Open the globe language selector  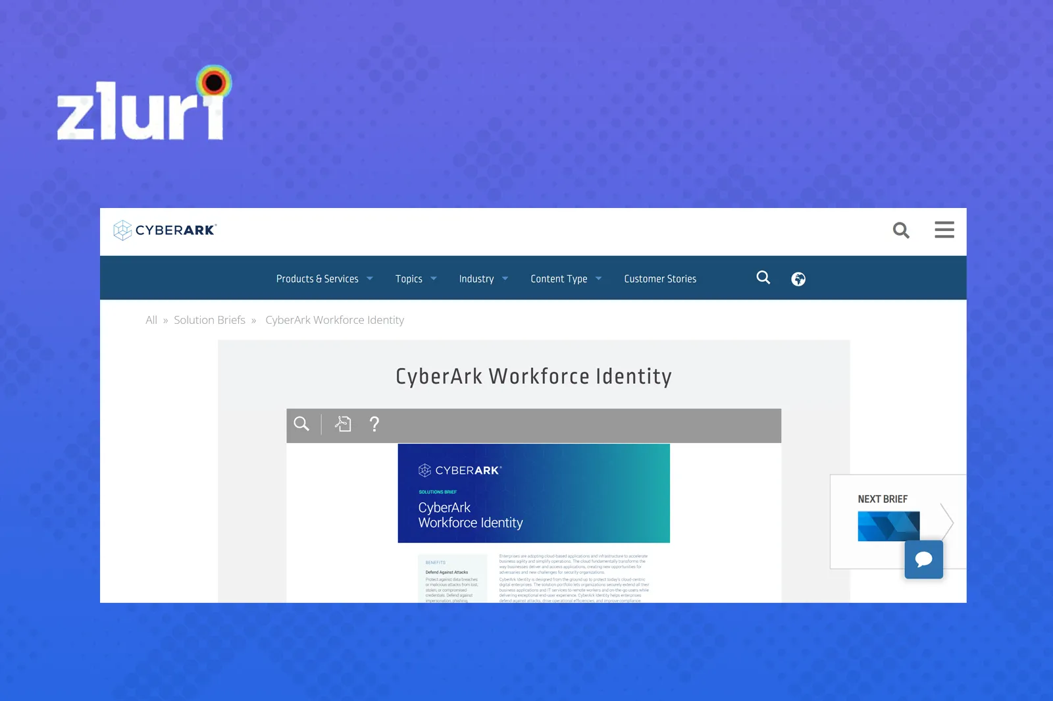tap(798, 279)
